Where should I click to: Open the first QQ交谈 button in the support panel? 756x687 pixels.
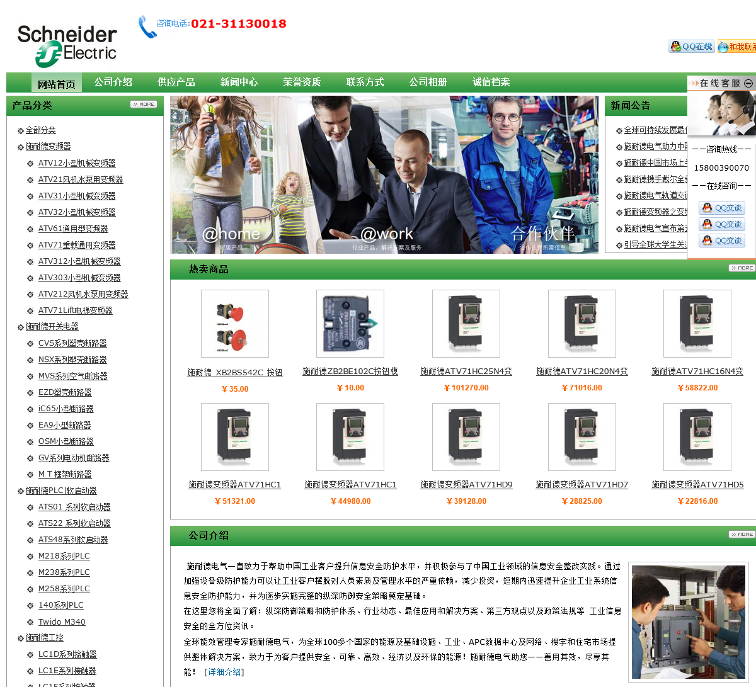(x=722, y=208)
